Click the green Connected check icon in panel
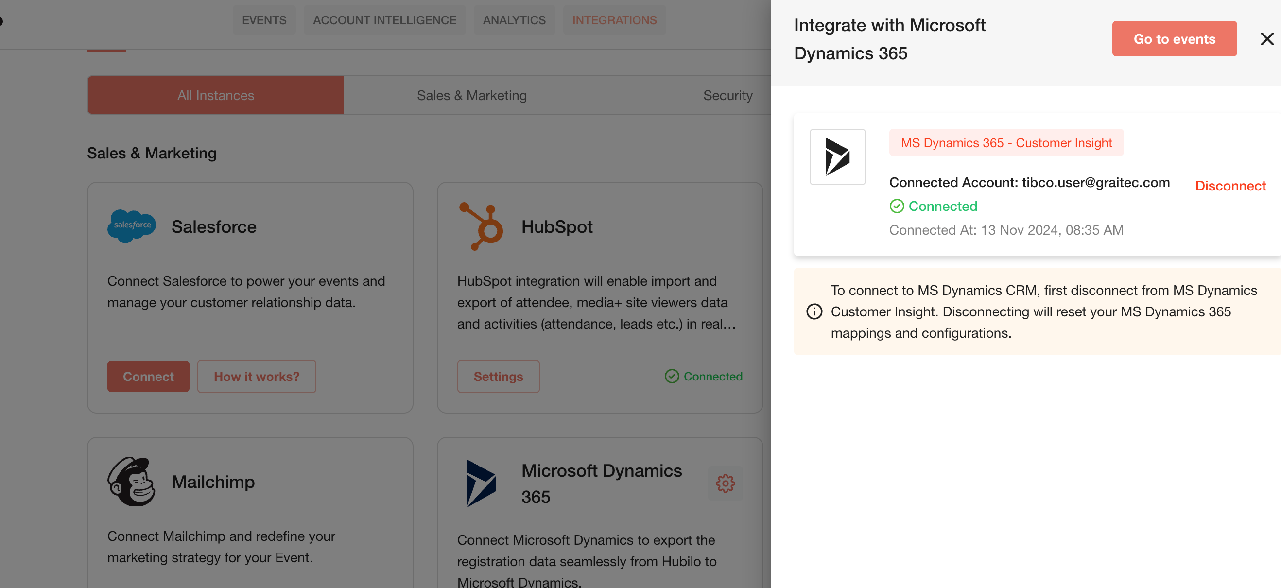Screen dimensions: 1281x588 tap(897, 206)
